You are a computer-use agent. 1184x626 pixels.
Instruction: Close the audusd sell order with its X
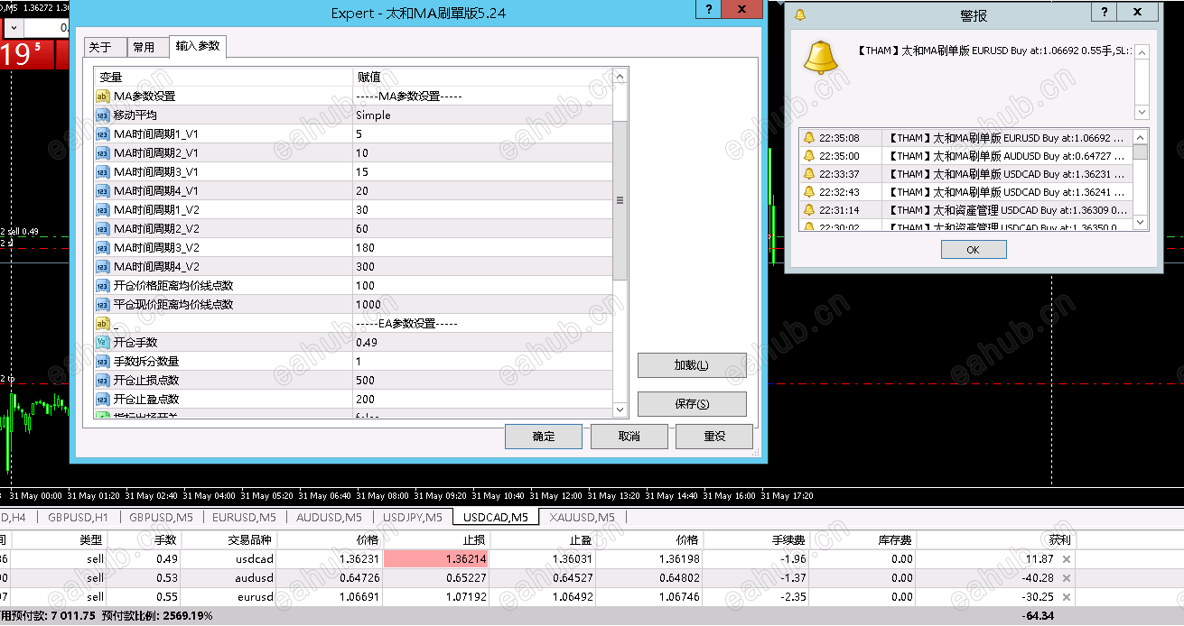tap(1067, 578)
